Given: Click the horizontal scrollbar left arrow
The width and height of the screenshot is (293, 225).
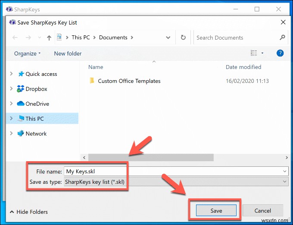Looking at the screenshot, I should click(x=84, y=157).
